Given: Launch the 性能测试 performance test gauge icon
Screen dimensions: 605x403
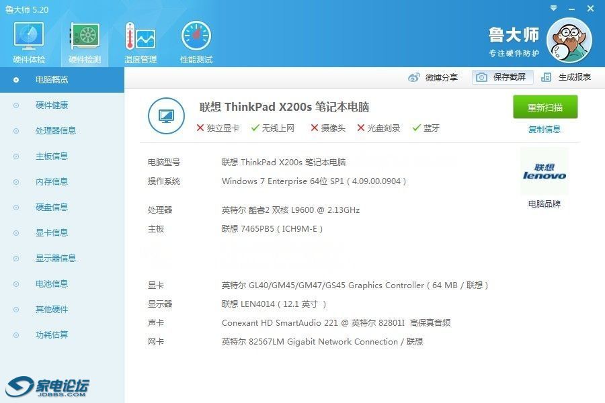Looking at the screenshot, I should [x=196, y=43].
